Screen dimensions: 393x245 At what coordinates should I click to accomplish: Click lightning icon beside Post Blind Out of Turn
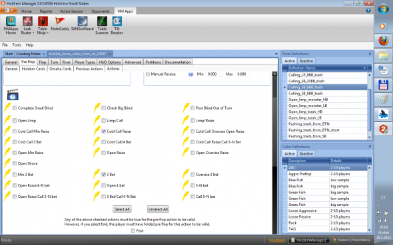click(x=186, y=108)
